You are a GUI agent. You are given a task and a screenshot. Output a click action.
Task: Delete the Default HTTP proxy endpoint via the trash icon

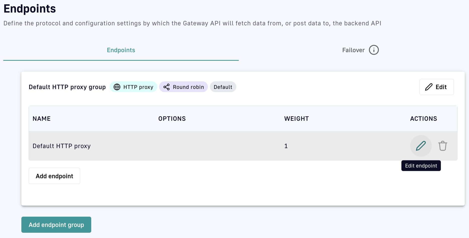coord(443,146)
